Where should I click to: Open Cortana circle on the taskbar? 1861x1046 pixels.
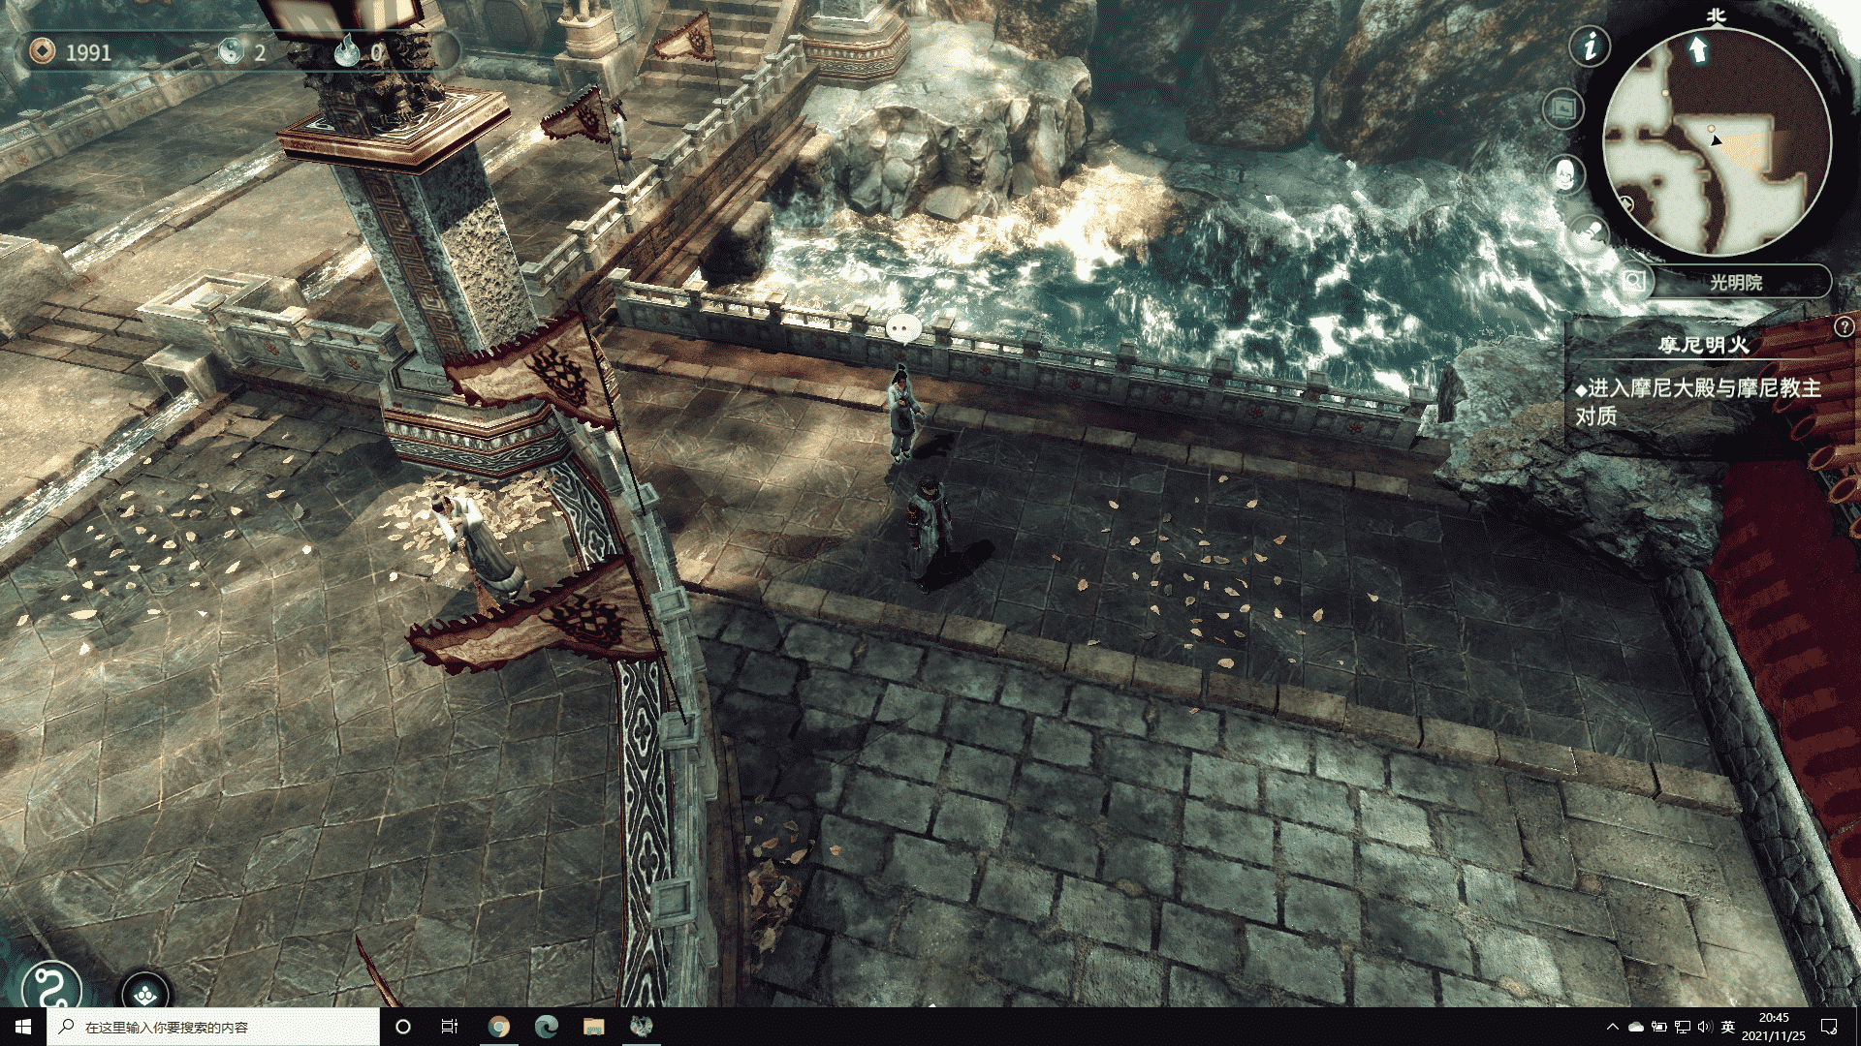tap(403, 1027)
